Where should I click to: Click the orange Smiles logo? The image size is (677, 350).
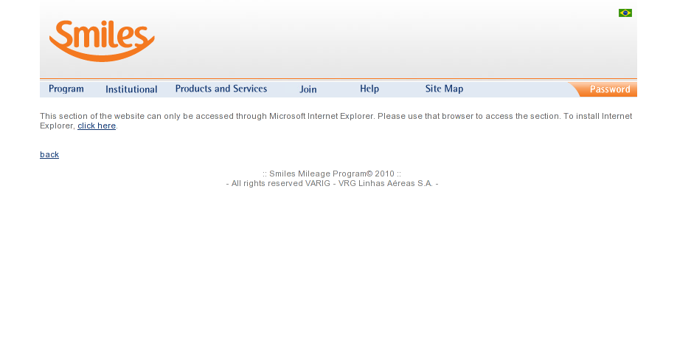tap(102, 41)
